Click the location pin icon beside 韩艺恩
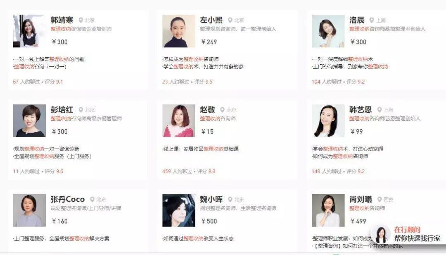The width and height of the screenshot is (446, 255). (380, 110)
